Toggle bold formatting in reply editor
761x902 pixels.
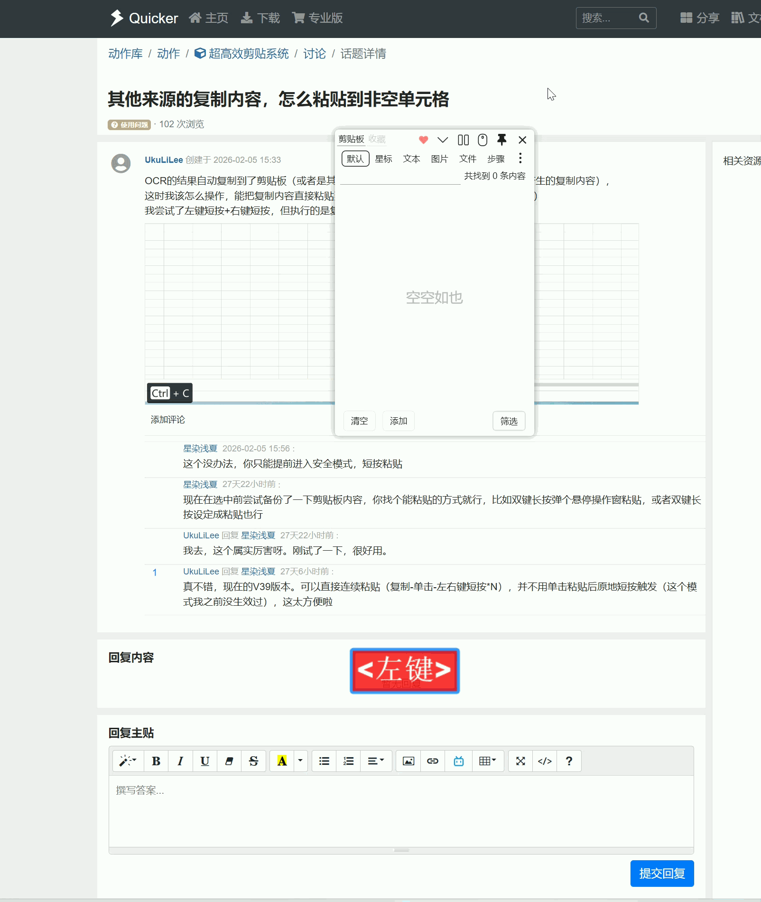point(156,761)
